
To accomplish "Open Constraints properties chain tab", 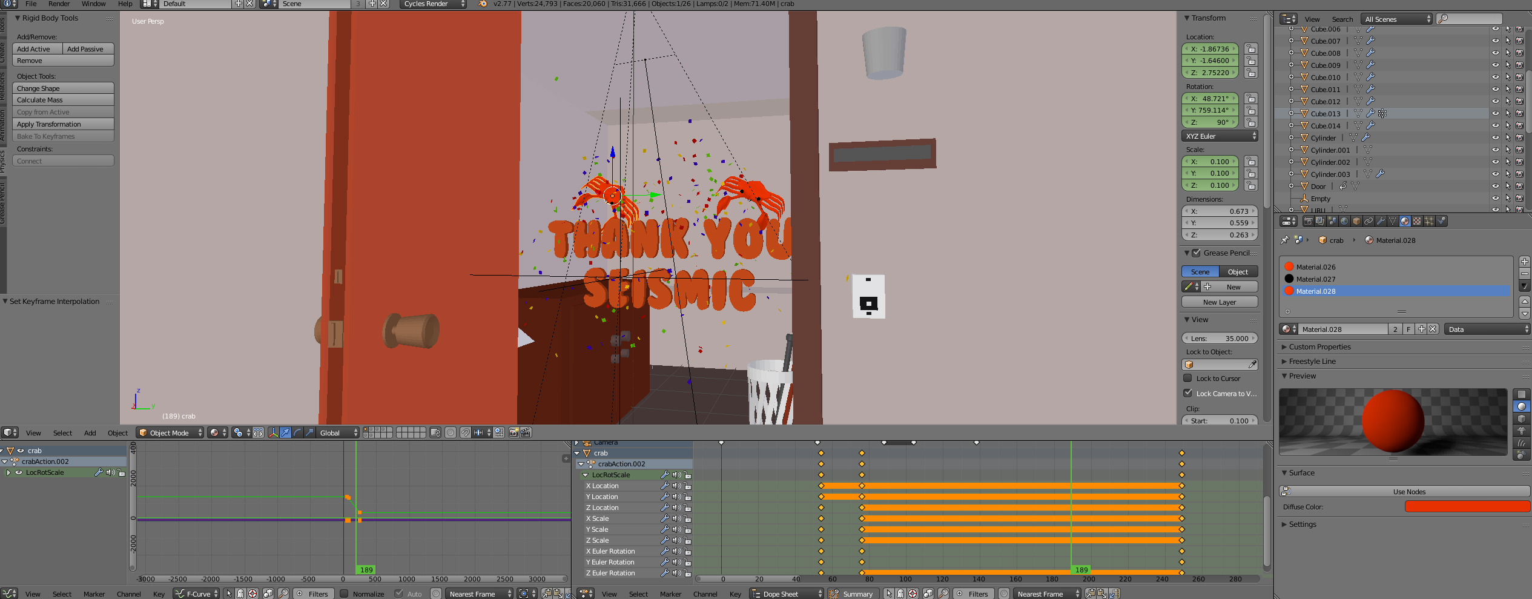I will tap(1369, 221).
